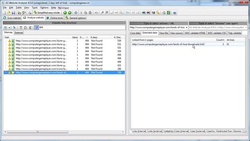This screenshot has height=141, width=250.
Task: Open the Help menu
Action: click(x=54, y=8)
